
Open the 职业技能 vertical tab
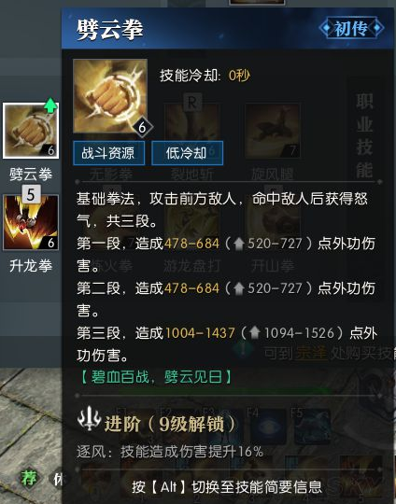tap(364, 135)
